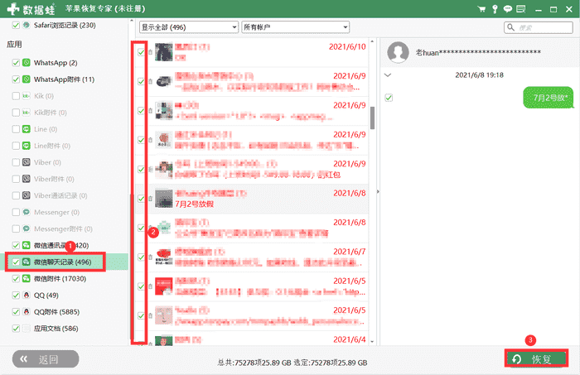Click the search input field
This screenshot has height=375, width=580.
[x=539, y=27]
